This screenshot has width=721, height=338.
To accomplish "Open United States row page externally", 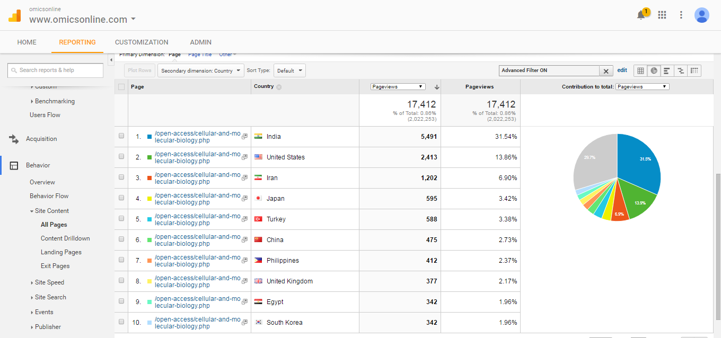I will pyautogui.click(x=244, y=157).
